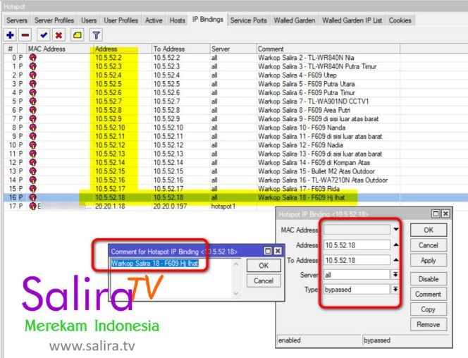This screenshot has width=468, height=358.
Task: Switch to the Walled Garden tab
Action: 294,20
